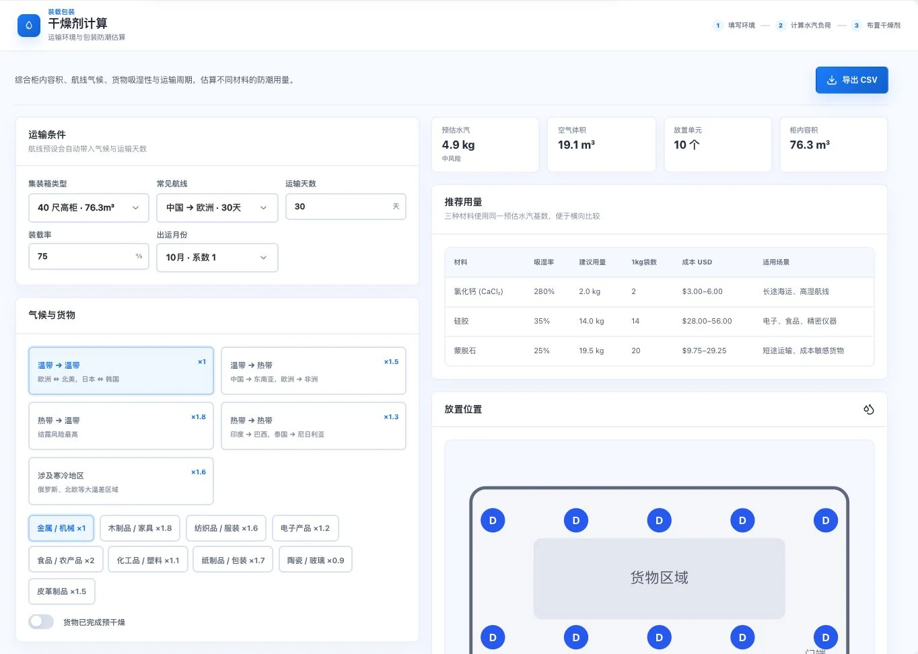Choose cargo type 化工品 / 塑料 ×1.1
The image size is (918, 654).
point(148,560)
